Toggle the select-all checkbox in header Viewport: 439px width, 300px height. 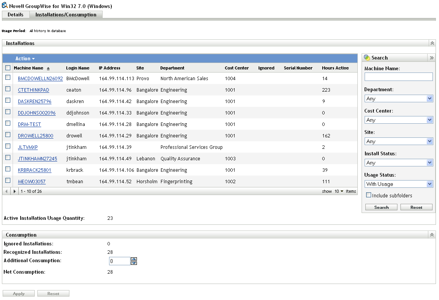(8, 68)
